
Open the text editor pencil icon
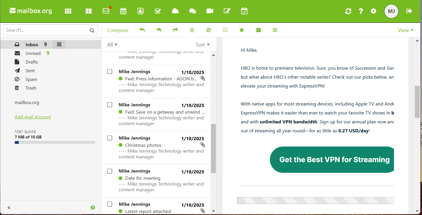pyautogui.click(x=227, y=11)
